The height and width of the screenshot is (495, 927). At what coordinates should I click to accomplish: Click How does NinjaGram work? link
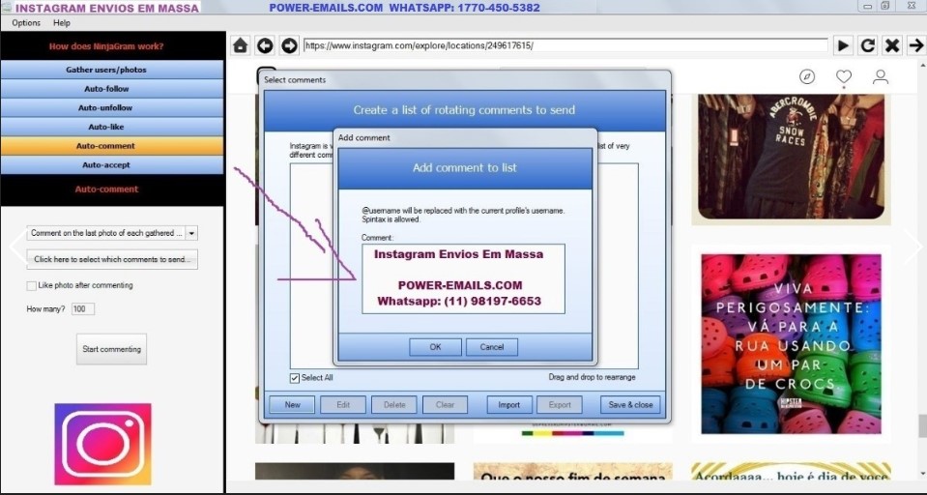(106, 46)
